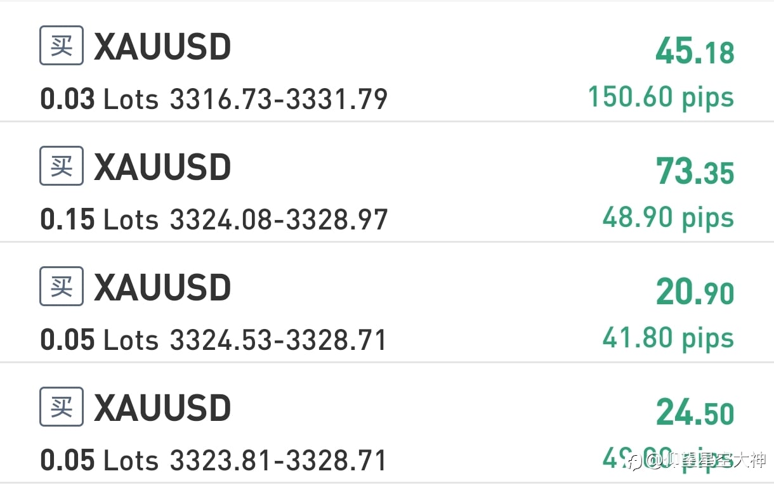Click the 45.18 profit value
This screenshot has height=490, width=774.
click(695, 51)
